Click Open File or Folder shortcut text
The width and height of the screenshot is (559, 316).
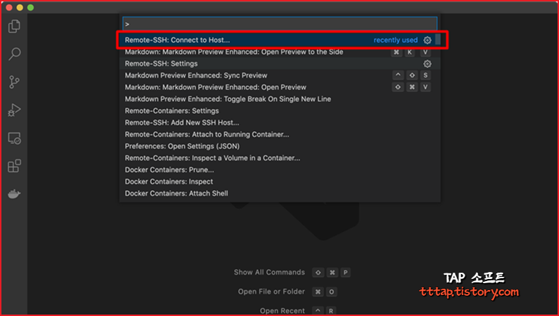pyautogui.click(x=271, y=292)
